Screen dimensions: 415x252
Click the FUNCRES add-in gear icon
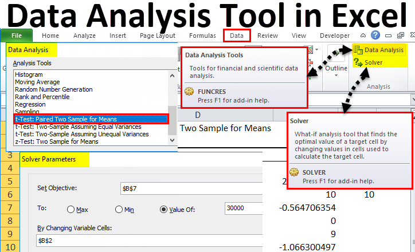pyautogui.click(x=189, y=92)
